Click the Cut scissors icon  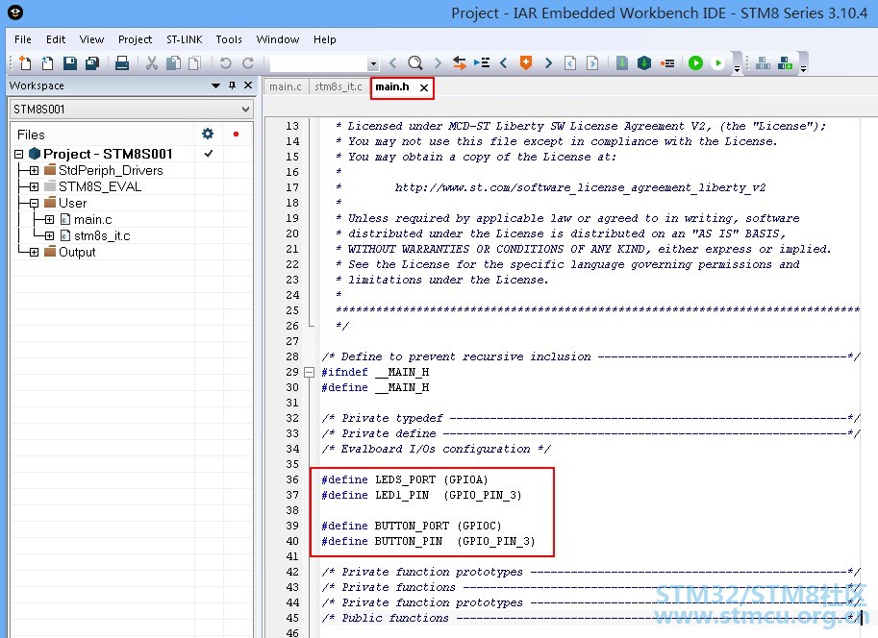click(x=152, y=62)
